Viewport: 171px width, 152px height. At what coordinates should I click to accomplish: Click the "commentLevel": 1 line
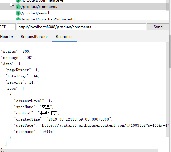(x=33, y=101)
